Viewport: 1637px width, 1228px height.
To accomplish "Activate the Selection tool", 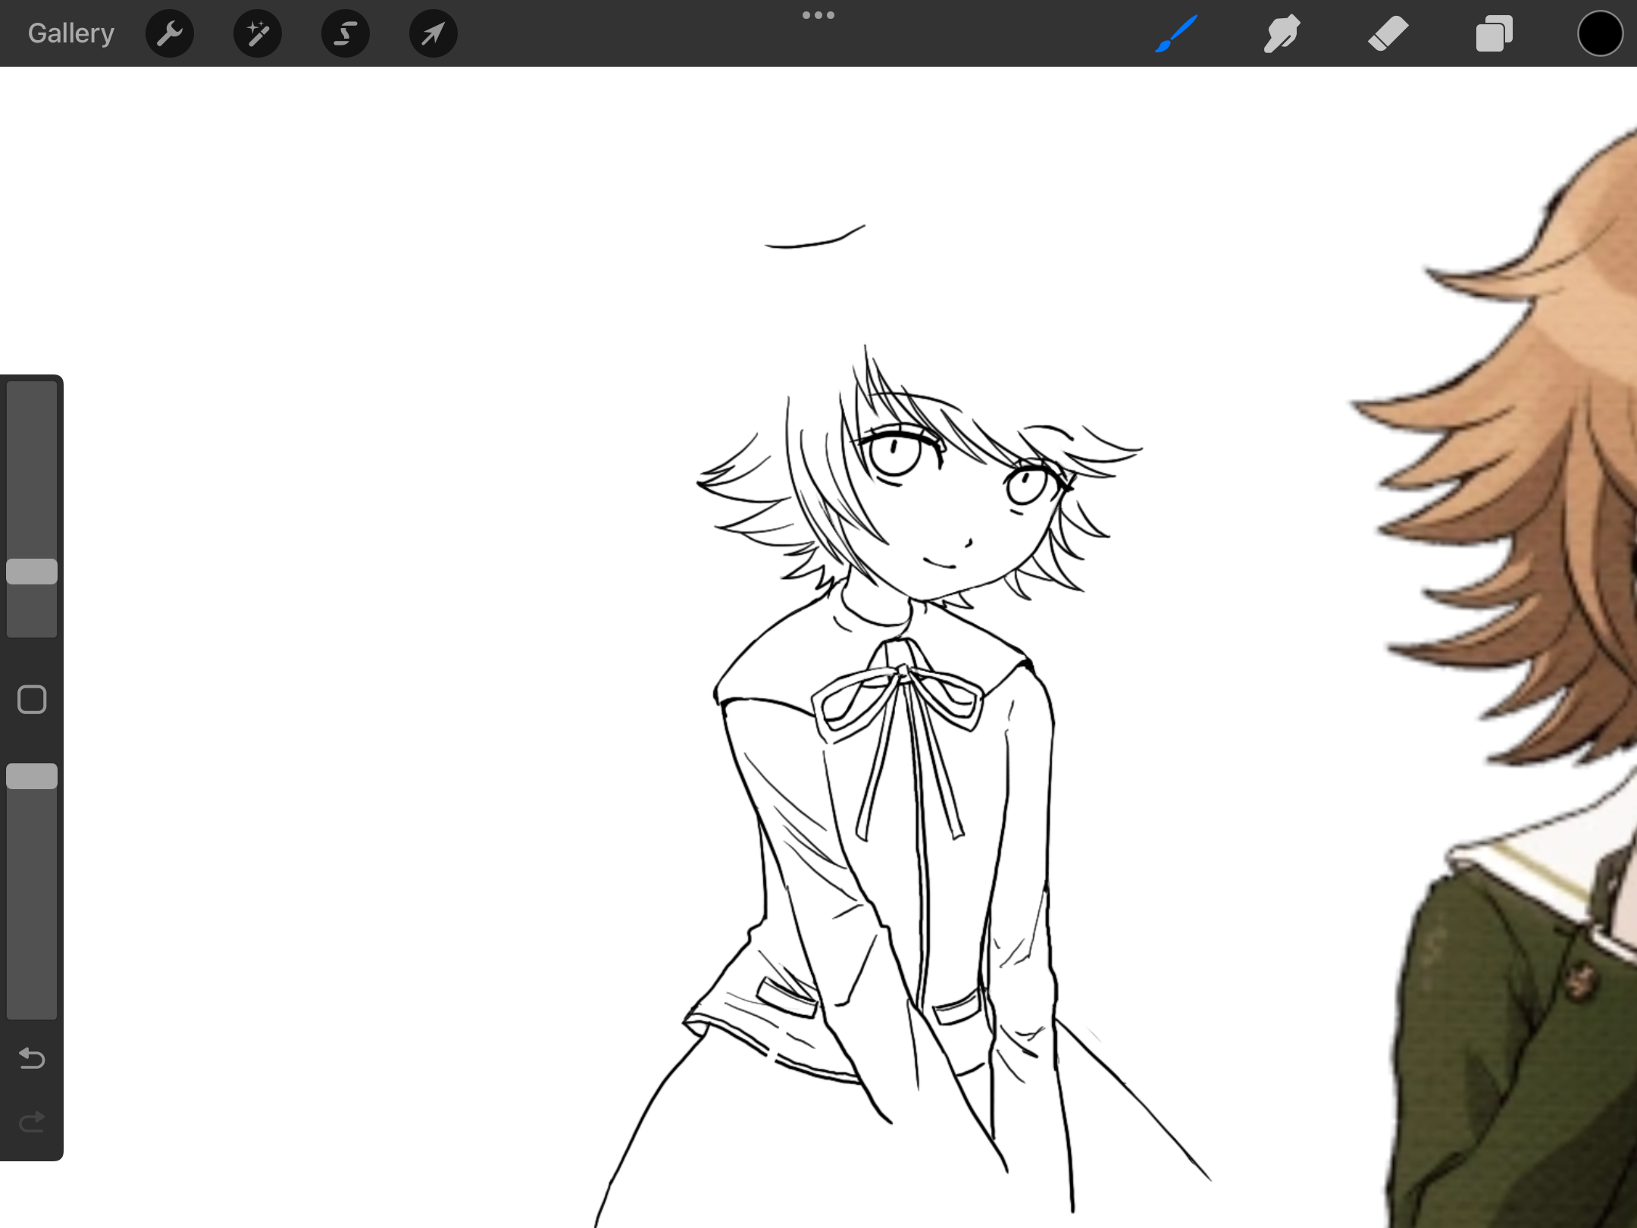I will coord(346,33).
